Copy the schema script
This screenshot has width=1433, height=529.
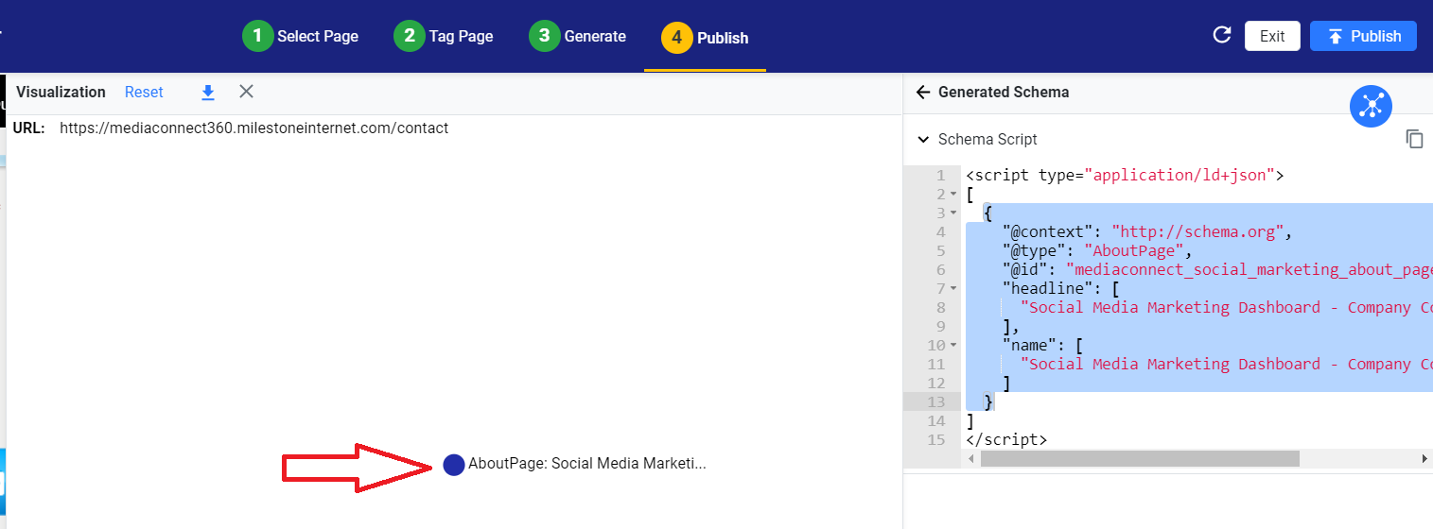pos(1415,139)
